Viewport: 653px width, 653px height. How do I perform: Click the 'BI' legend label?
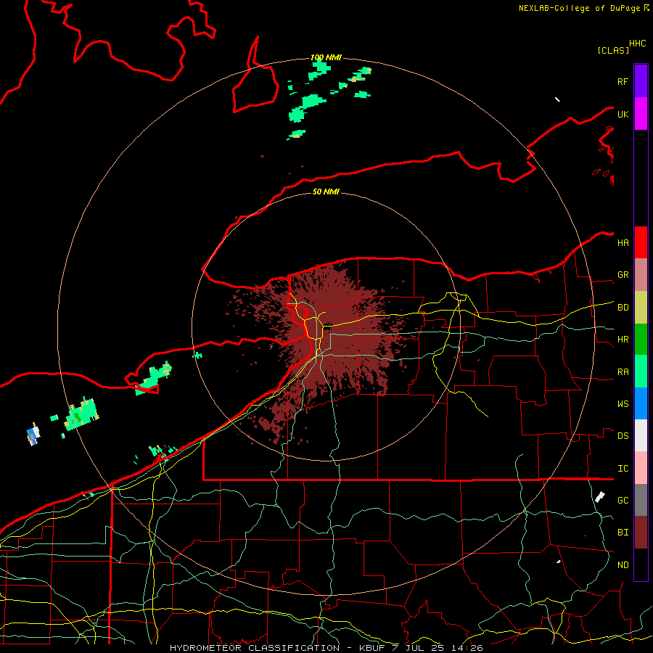623,533
